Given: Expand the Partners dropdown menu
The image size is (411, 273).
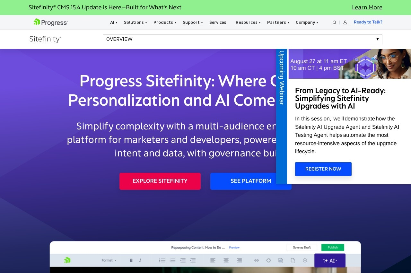Looking at the screenshot, I should [278, 22].
